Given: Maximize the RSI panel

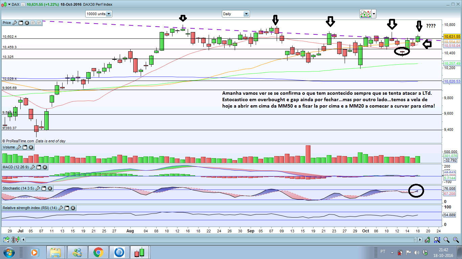Looking at the screenshot, I should pyautogui.click(x=67, y=208).
